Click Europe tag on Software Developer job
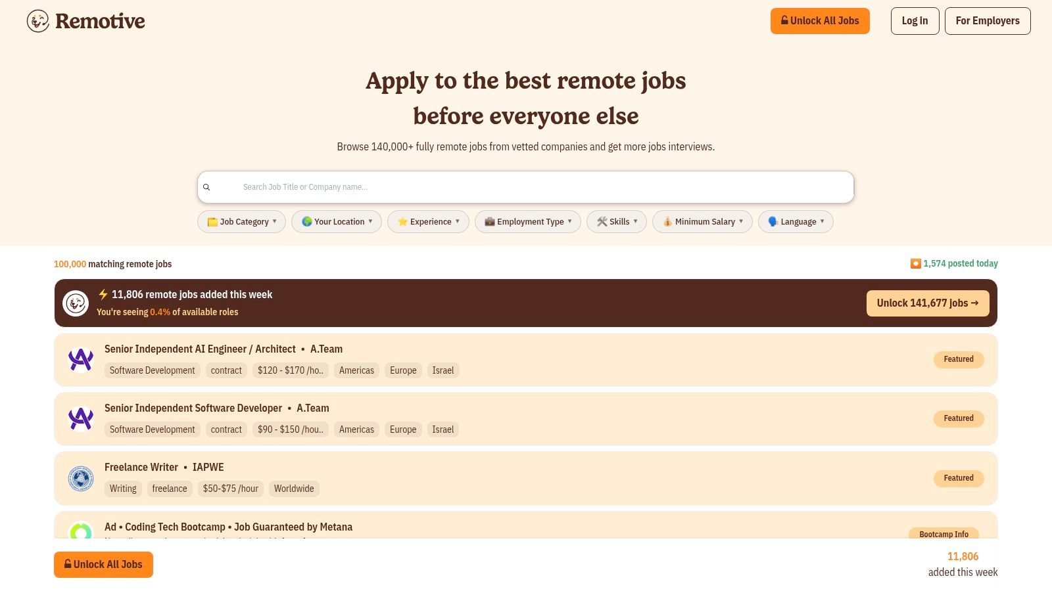This screenshot has height=591, width=1052. pos(403,429)
